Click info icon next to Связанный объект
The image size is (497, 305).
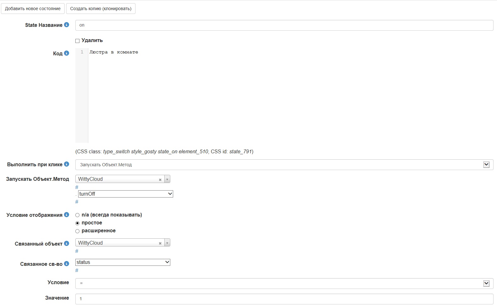pos(66,243)
